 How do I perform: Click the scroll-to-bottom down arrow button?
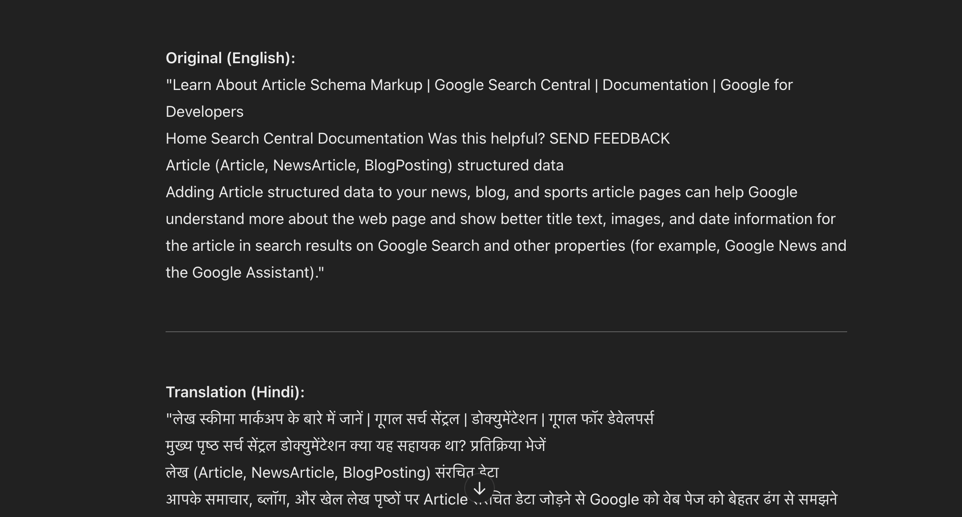(479, 489)
